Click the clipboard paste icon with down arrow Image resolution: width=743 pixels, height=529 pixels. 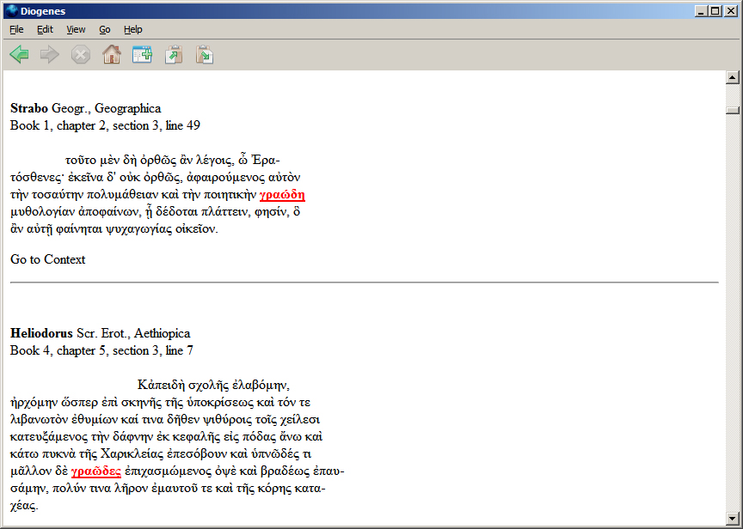pos(205,55)
